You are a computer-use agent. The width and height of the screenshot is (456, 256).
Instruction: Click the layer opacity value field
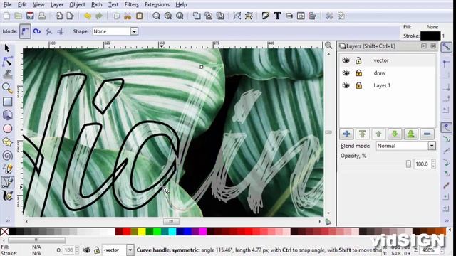[423, 164]
